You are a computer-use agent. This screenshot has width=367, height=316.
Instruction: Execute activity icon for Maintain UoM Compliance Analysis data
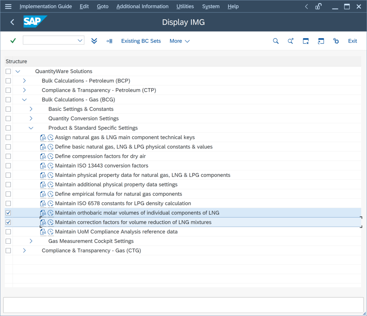(x=51, y=232)
